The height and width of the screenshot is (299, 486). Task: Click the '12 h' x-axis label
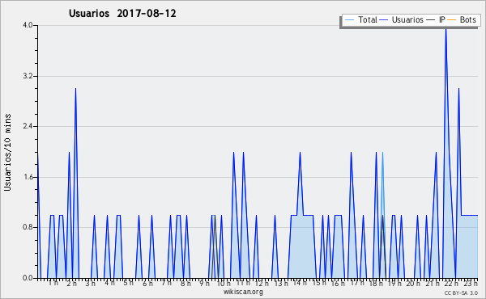(x=262, y=283)
